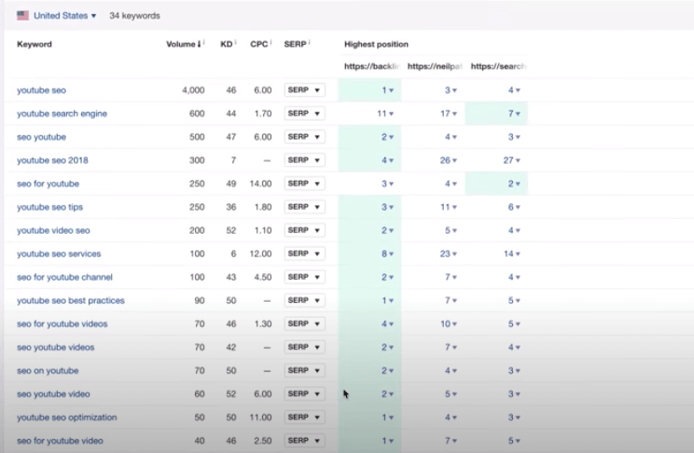694x453 pixels.
Task: Click the youtube video seo keyword link
Action: [53, 230]
